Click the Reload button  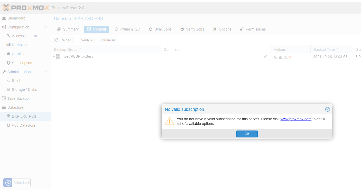pos(63,40)
